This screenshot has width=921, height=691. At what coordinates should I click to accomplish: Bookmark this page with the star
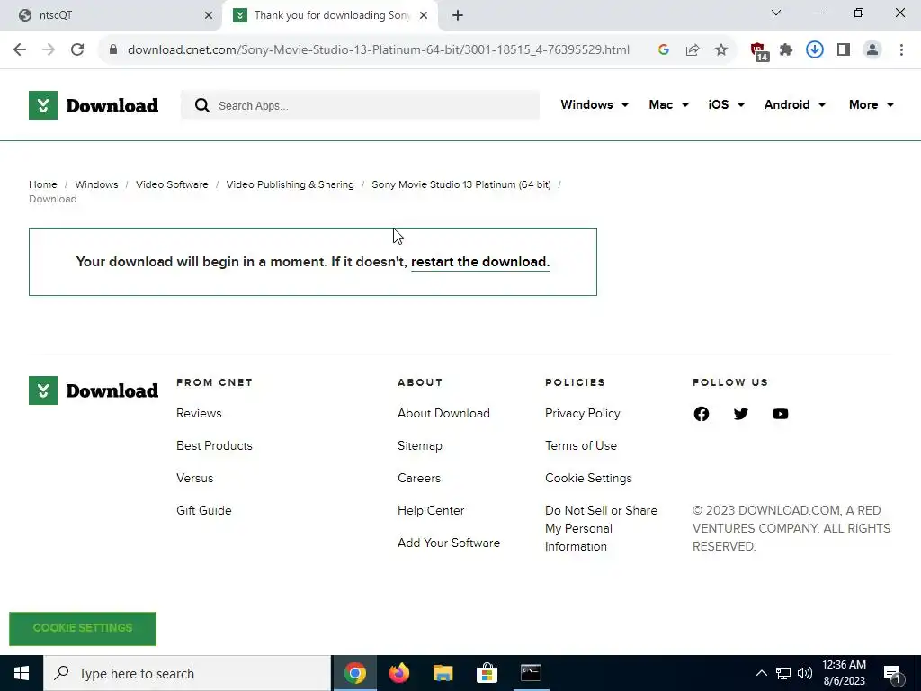(721, 50)
